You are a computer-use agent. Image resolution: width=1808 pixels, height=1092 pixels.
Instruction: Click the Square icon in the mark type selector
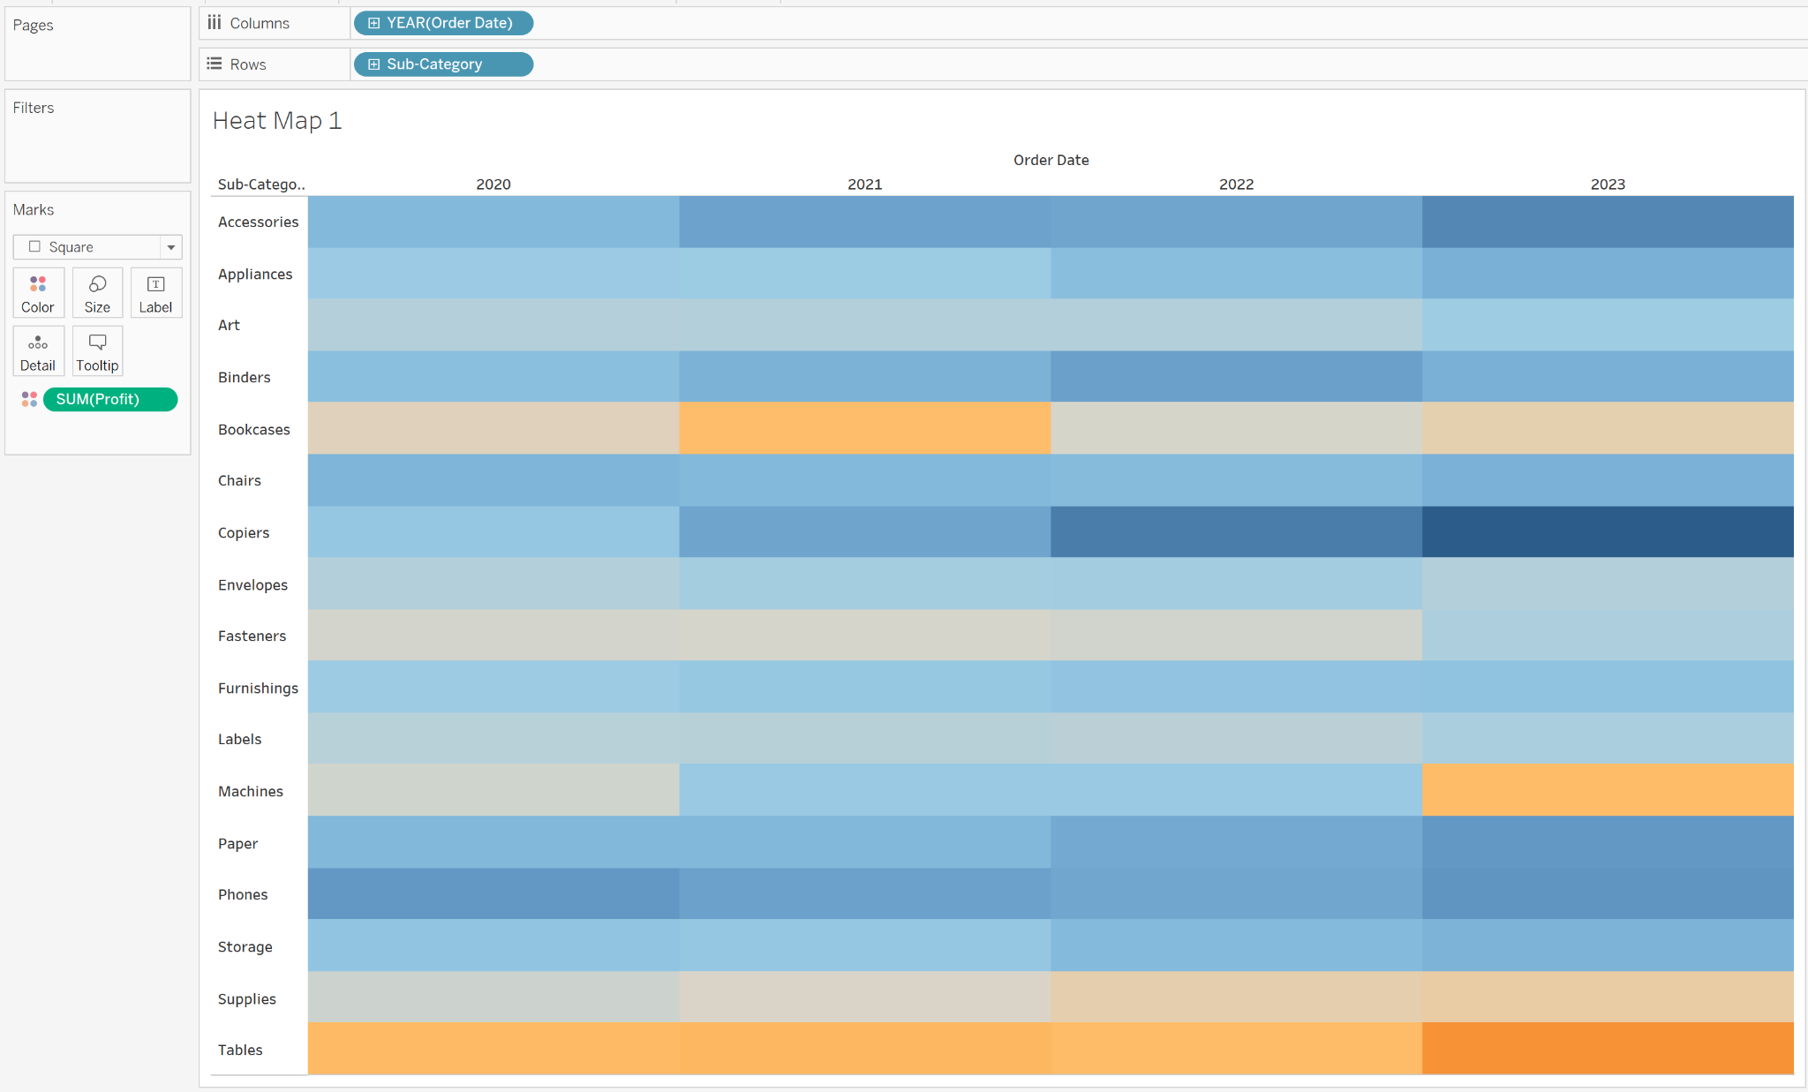pos(34,246)
